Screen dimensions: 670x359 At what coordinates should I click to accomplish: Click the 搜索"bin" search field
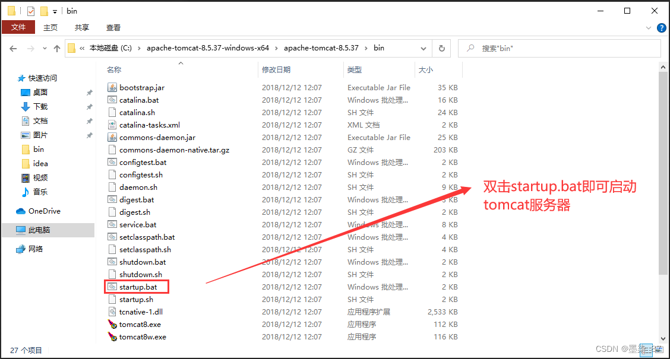(560, 48)
